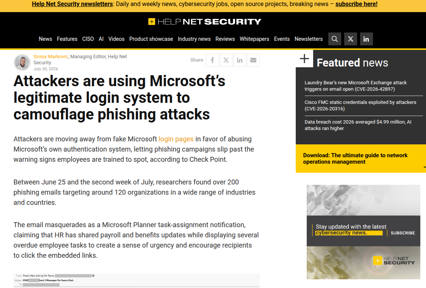This screenshot has height=288, width=426.
Task: Follow the 'login pages' link in article
Action: point(176,139)
